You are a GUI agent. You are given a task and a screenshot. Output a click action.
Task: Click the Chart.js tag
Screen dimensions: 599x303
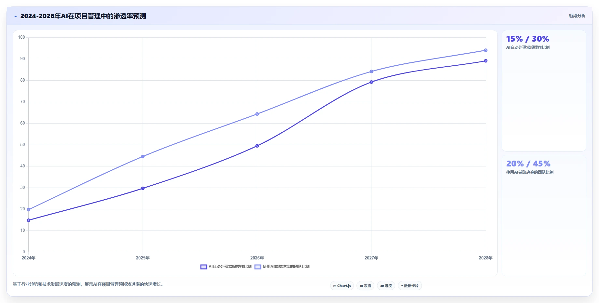pyautogui.click(x=342, y=286)
